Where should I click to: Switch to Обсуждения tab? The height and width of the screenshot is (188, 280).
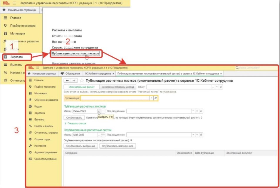point(70,73)
